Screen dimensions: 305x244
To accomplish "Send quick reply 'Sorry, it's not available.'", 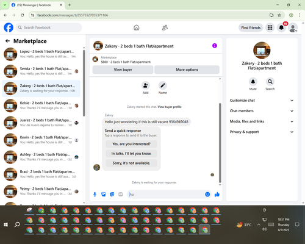I will (x=131, y=163).
